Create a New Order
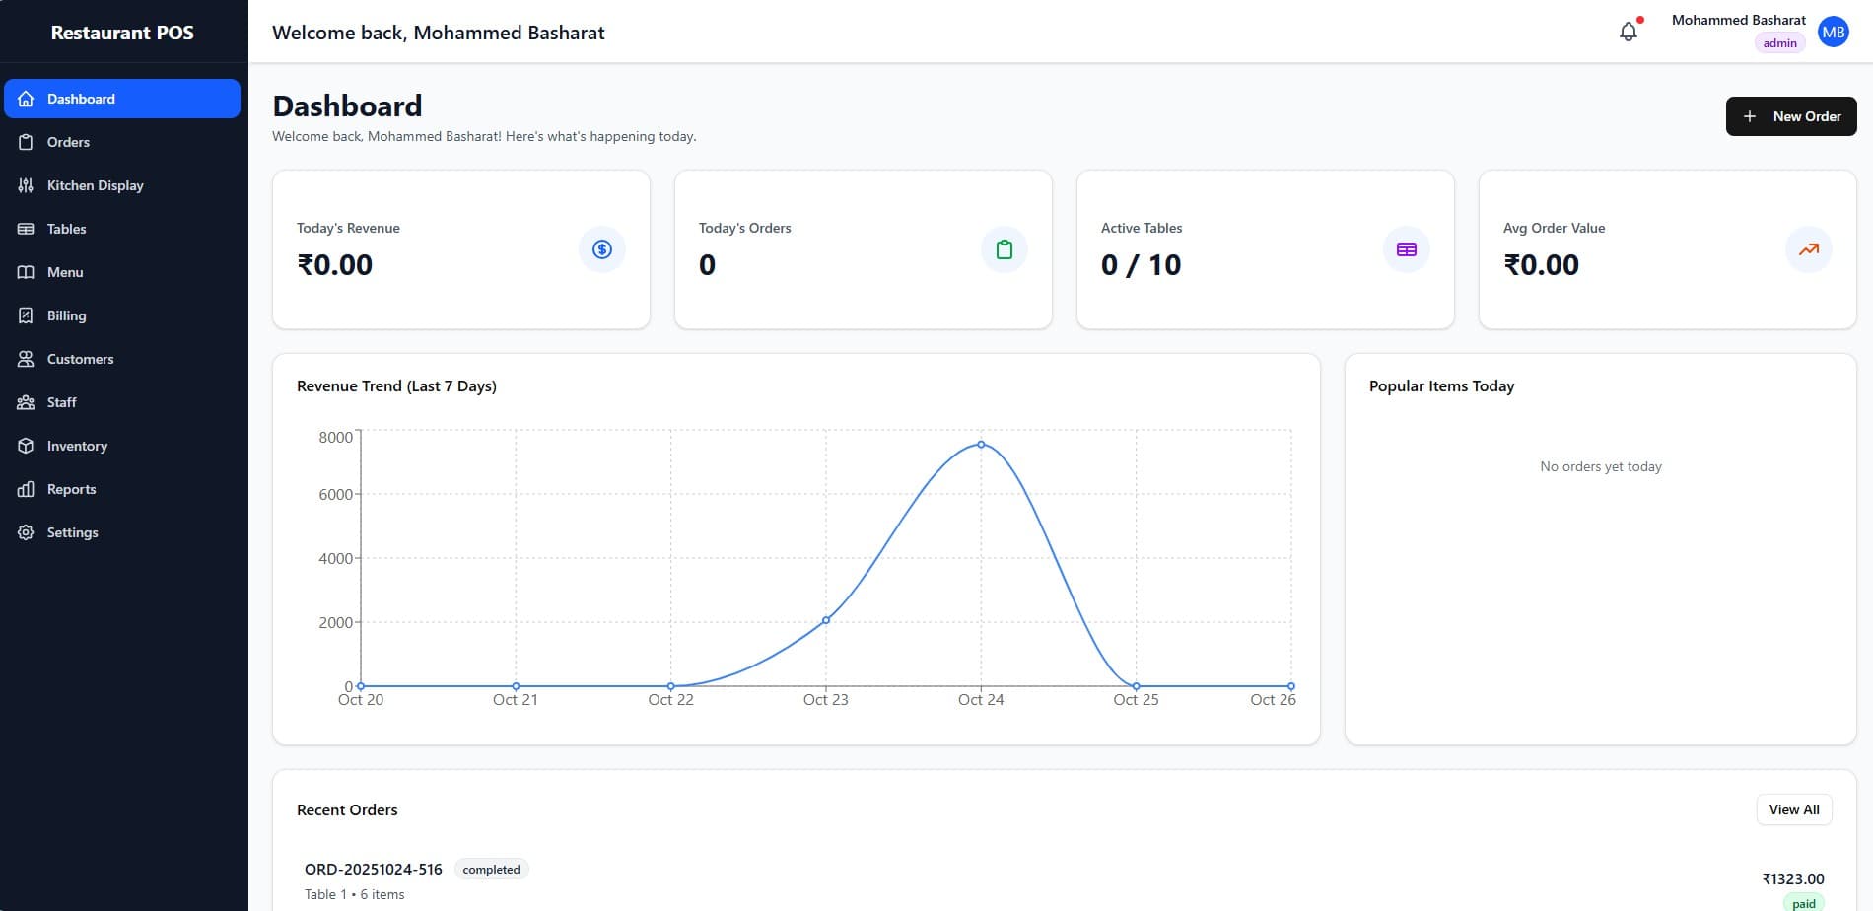The height and width of the screenshot is (911, 1873). pyautogui.click(x=1790, y=116)
